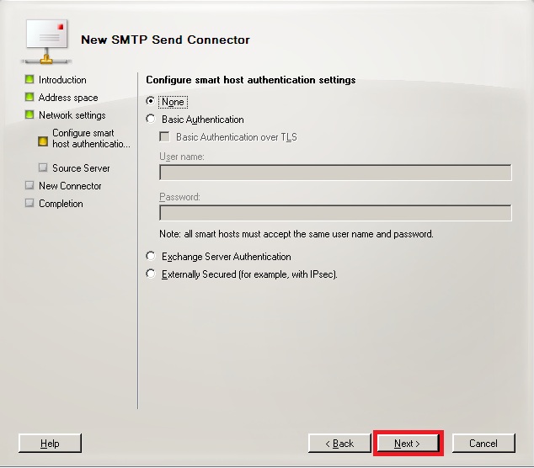Click the yellow Configure smart host indicator
This screenshot has width=534, height=468.
(43, 140)
